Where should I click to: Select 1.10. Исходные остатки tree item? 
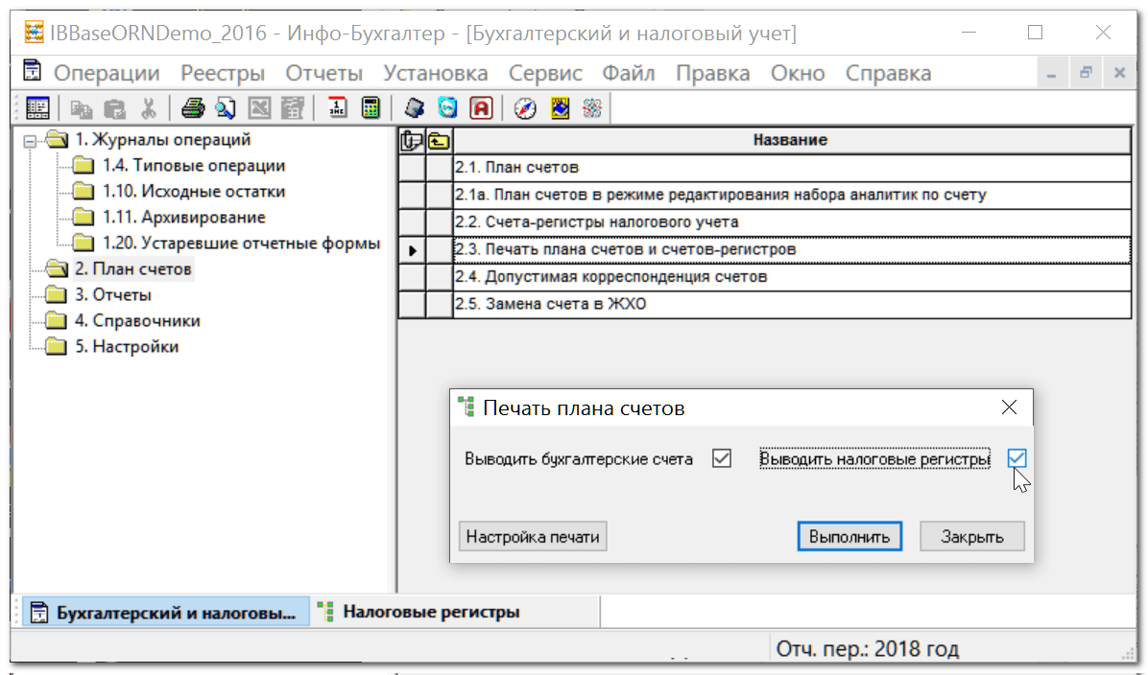tap(193, 191)
